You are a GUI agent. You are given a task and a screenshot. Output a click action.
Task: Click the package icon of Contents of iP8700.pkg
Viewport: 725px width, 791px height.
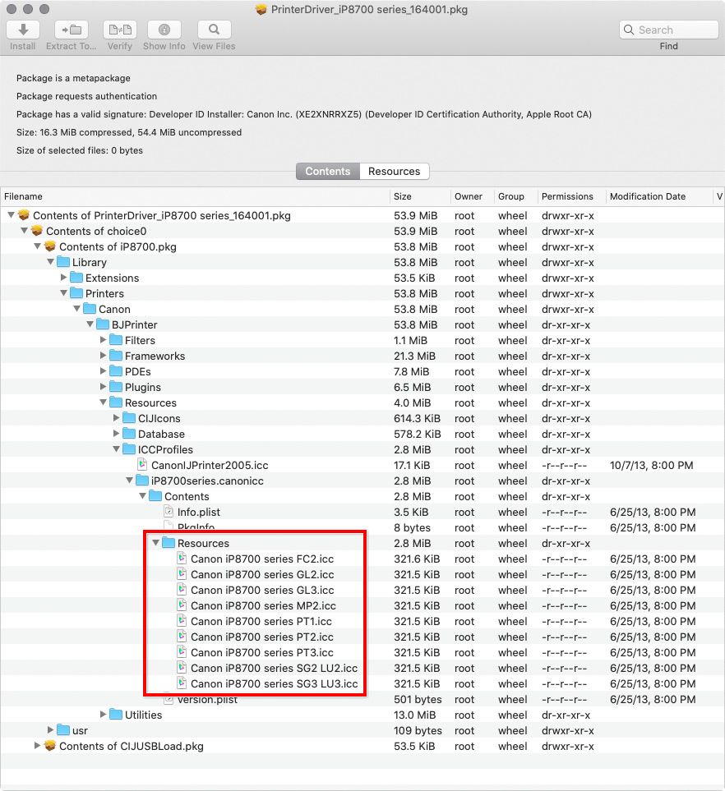[x=50, y=246]
